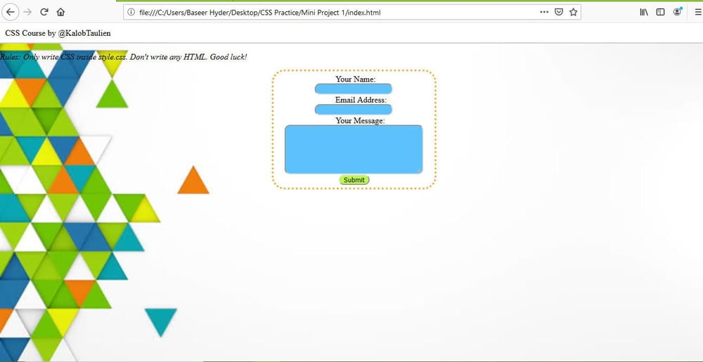703x362 pixels.
Task: Save page to Pocket
Action: point(559,12)
